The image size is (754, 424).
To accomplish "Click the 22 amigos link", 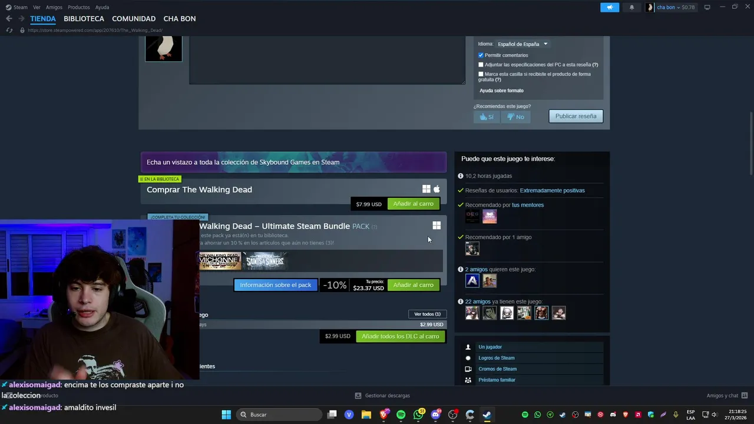I will (x=478, y=302).
